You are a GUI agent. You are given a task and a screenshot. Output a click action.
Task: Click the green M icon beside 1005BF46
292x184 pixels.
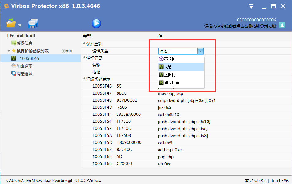click(13, 58)
